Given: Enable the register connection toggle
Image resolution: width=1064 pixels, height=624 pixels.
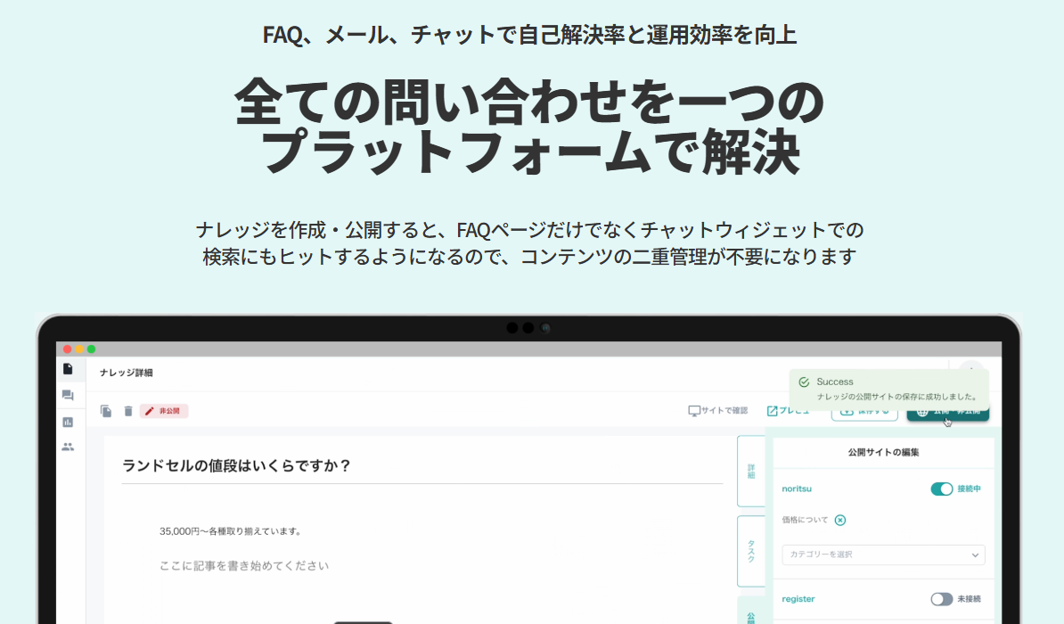Looking at the screenshot, I should pyautogui.click(x=941, y=599).
